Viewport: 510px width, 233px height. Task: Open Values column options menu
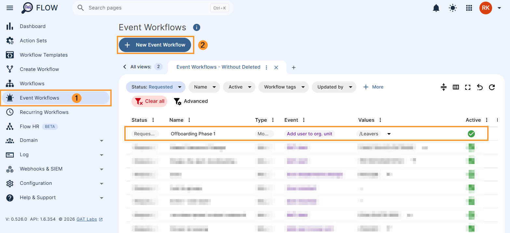click(x=380, y=120)
